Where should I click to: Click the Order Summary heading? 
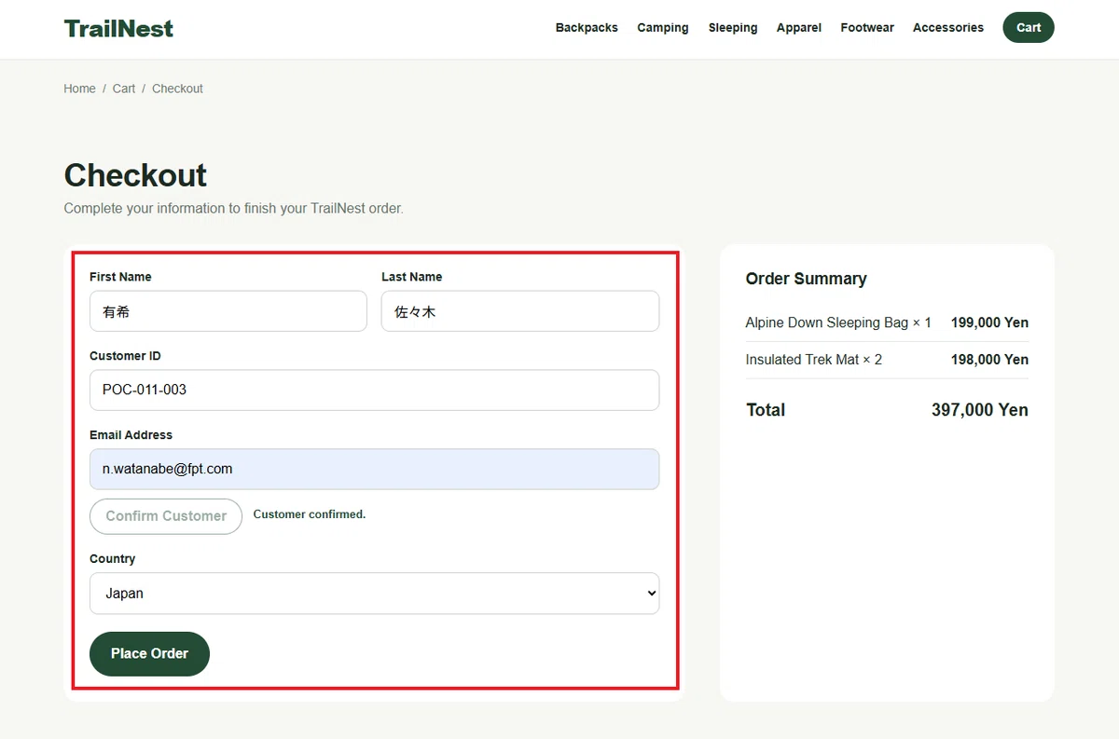pyautogui.click(x=807, y=279)
